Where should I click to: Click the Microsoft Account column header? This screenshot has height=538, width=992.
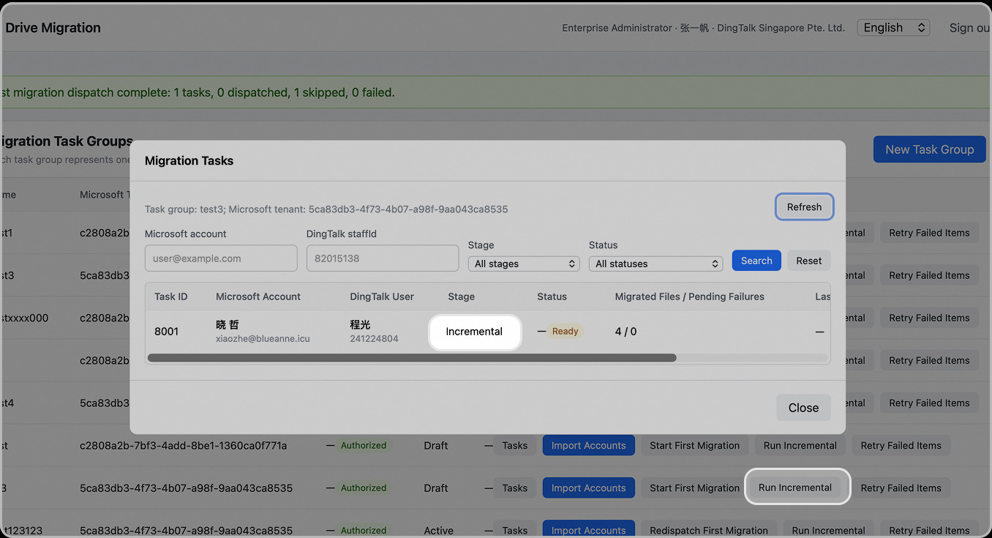click(258, 296)
